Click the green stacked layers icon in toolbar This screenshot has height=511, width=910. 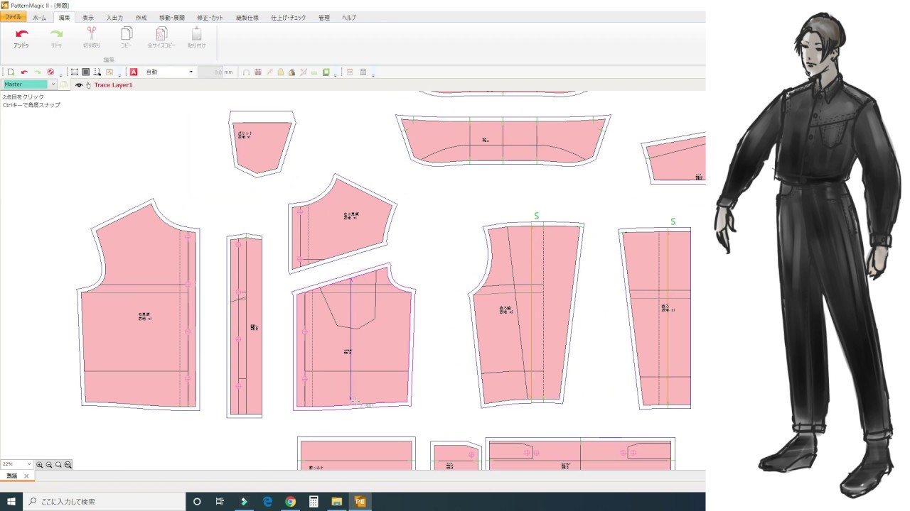click(326, 72)
